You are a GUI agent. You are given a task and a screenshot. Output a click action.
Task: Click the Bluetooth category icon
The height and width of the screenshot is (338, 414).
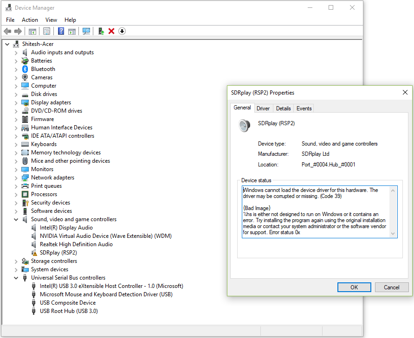tap(25, 69)
